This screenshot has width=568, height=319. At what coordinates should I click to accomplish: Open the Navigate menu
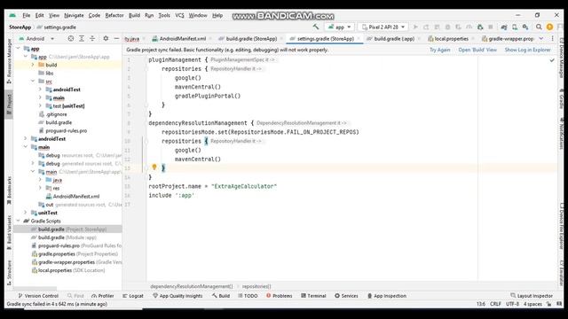(74, 15)
